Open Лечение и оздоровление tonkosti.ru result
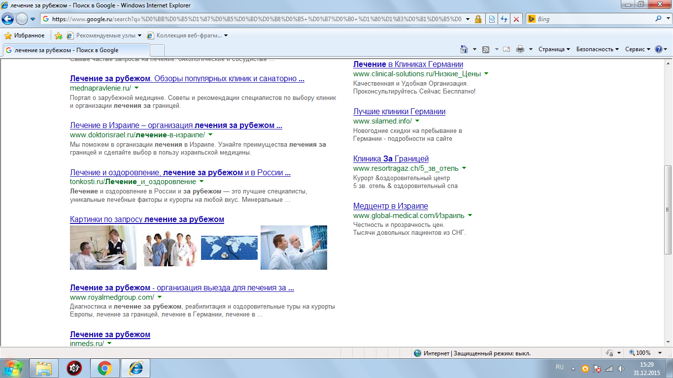Viewport: 673px width, 378px height. pos(180,173)
